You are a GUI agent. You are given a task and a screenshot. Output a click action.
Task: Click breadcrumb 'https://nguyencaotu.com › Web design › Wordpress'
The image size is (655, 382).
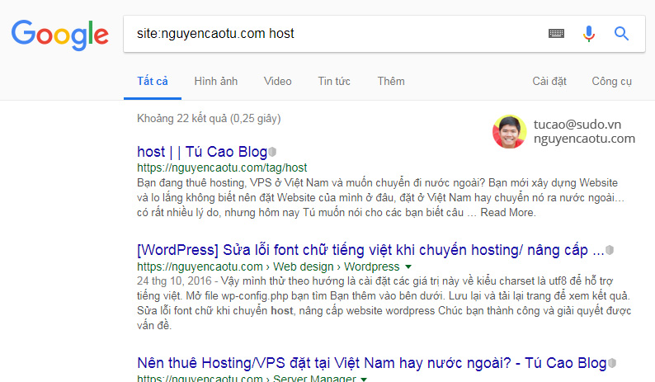tap(268, 266)
